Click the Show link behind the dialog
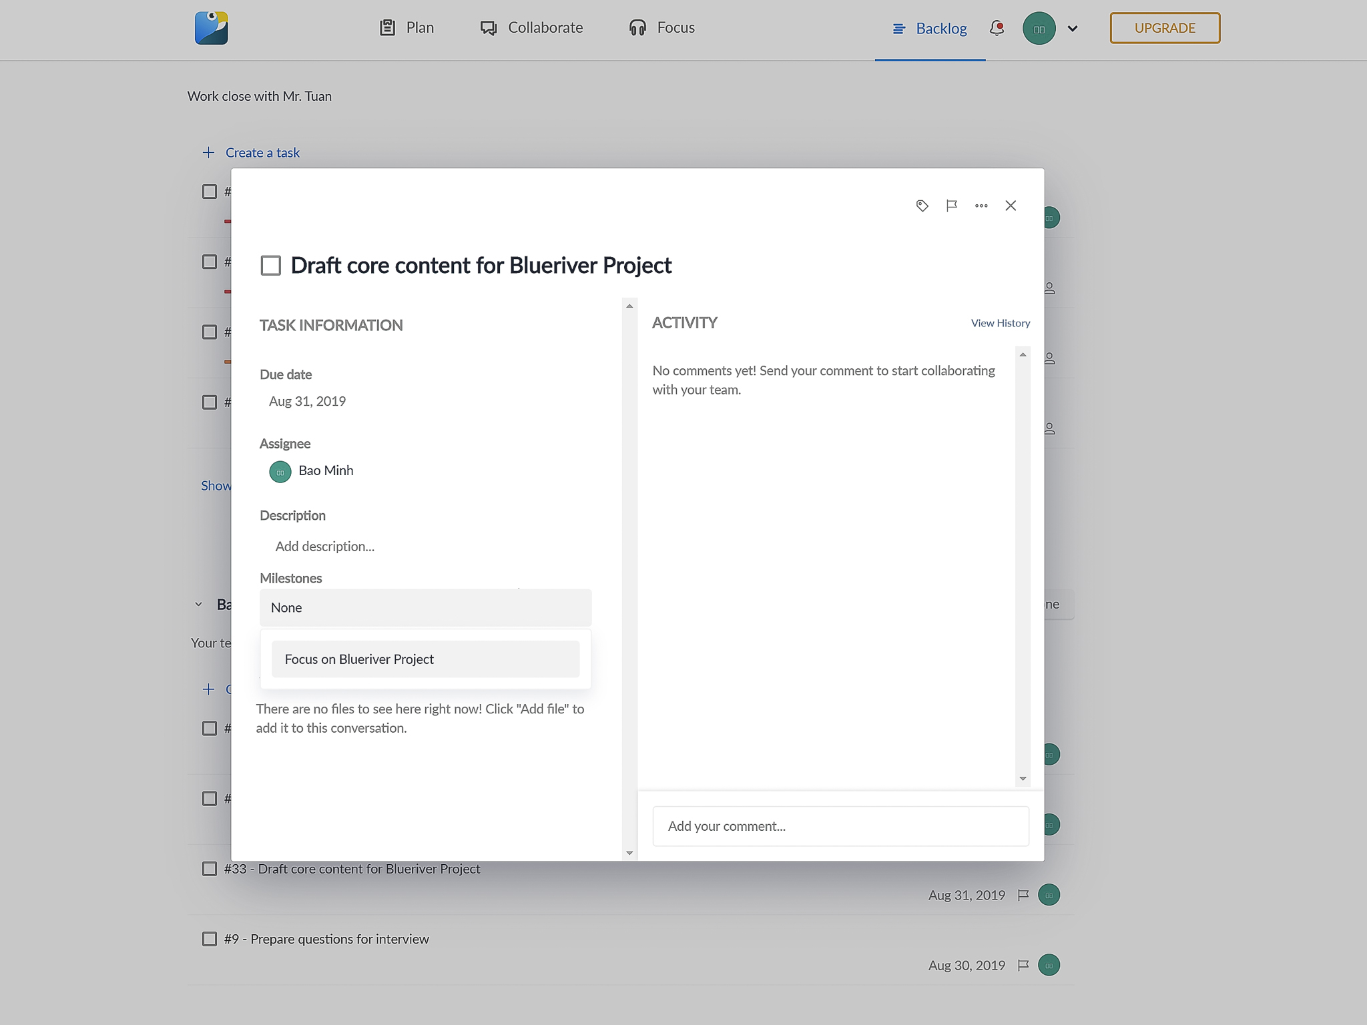 click(x=216, y=486)
